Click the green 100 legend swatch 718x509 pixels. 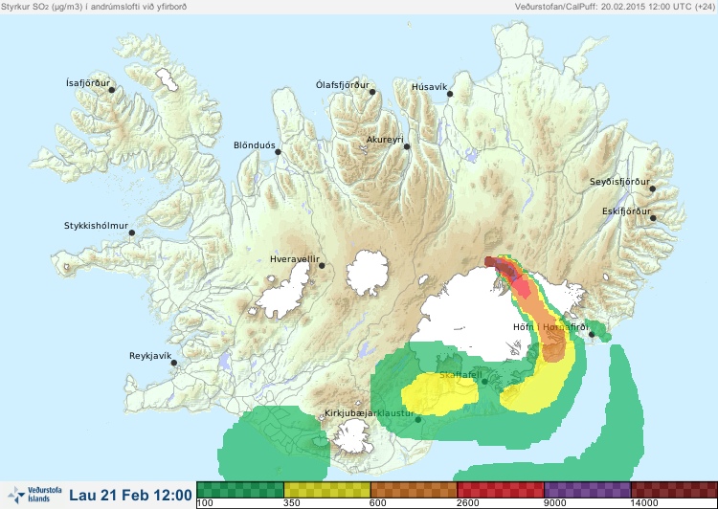[x=240, y=490]
